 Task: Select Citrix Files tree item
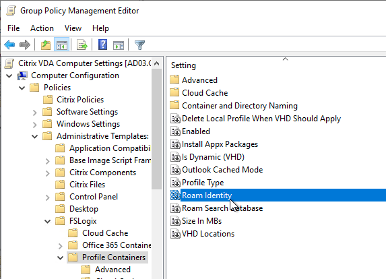(87, 185)
